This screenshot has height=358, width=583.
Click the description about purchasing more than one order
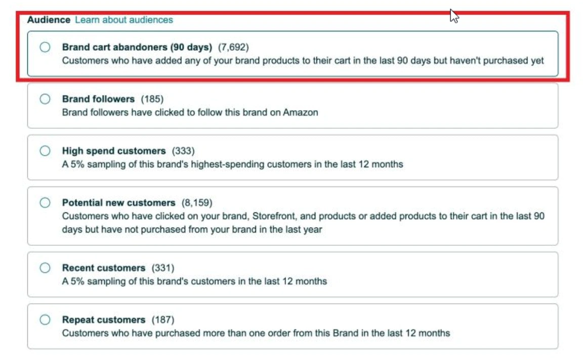click(256, 333)
